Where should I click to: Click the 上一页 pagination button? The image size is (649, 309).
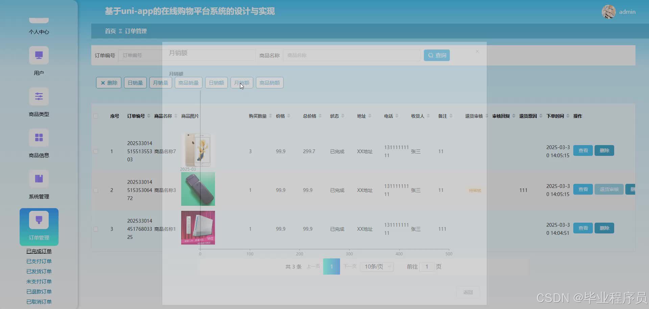313,266
